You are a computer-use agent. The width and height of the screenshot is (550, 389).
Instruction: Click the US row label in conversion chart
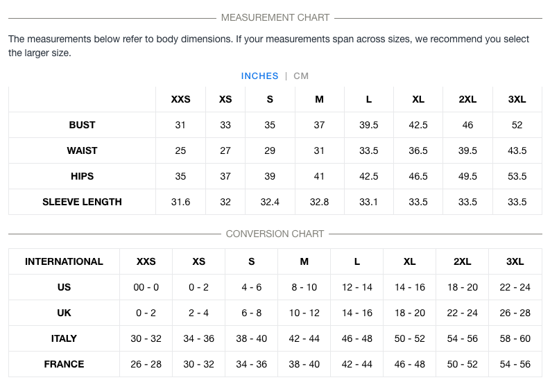tap(64, 287)
